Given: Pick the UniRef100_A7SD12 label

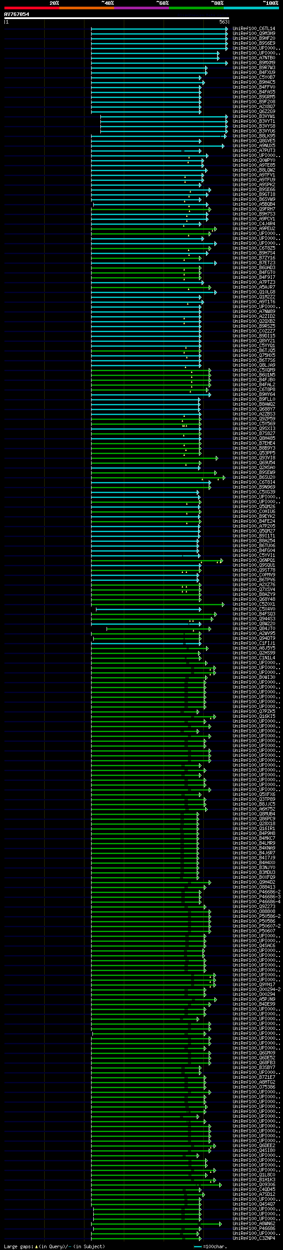Looking at the screenshot, I should pyautogui.click(x=254, y=1194).
